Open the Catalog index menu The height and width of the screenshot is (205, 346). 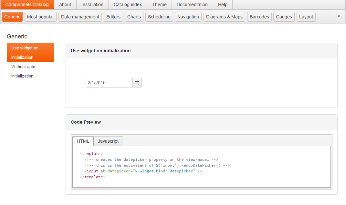click(128, 5)
